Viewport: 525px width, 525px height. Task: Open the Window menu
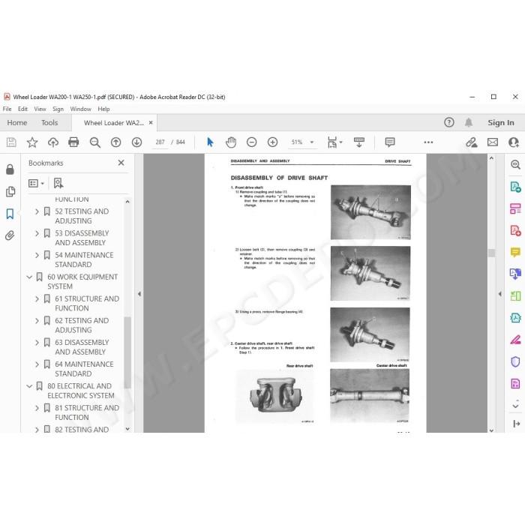(x=80, y=109)
